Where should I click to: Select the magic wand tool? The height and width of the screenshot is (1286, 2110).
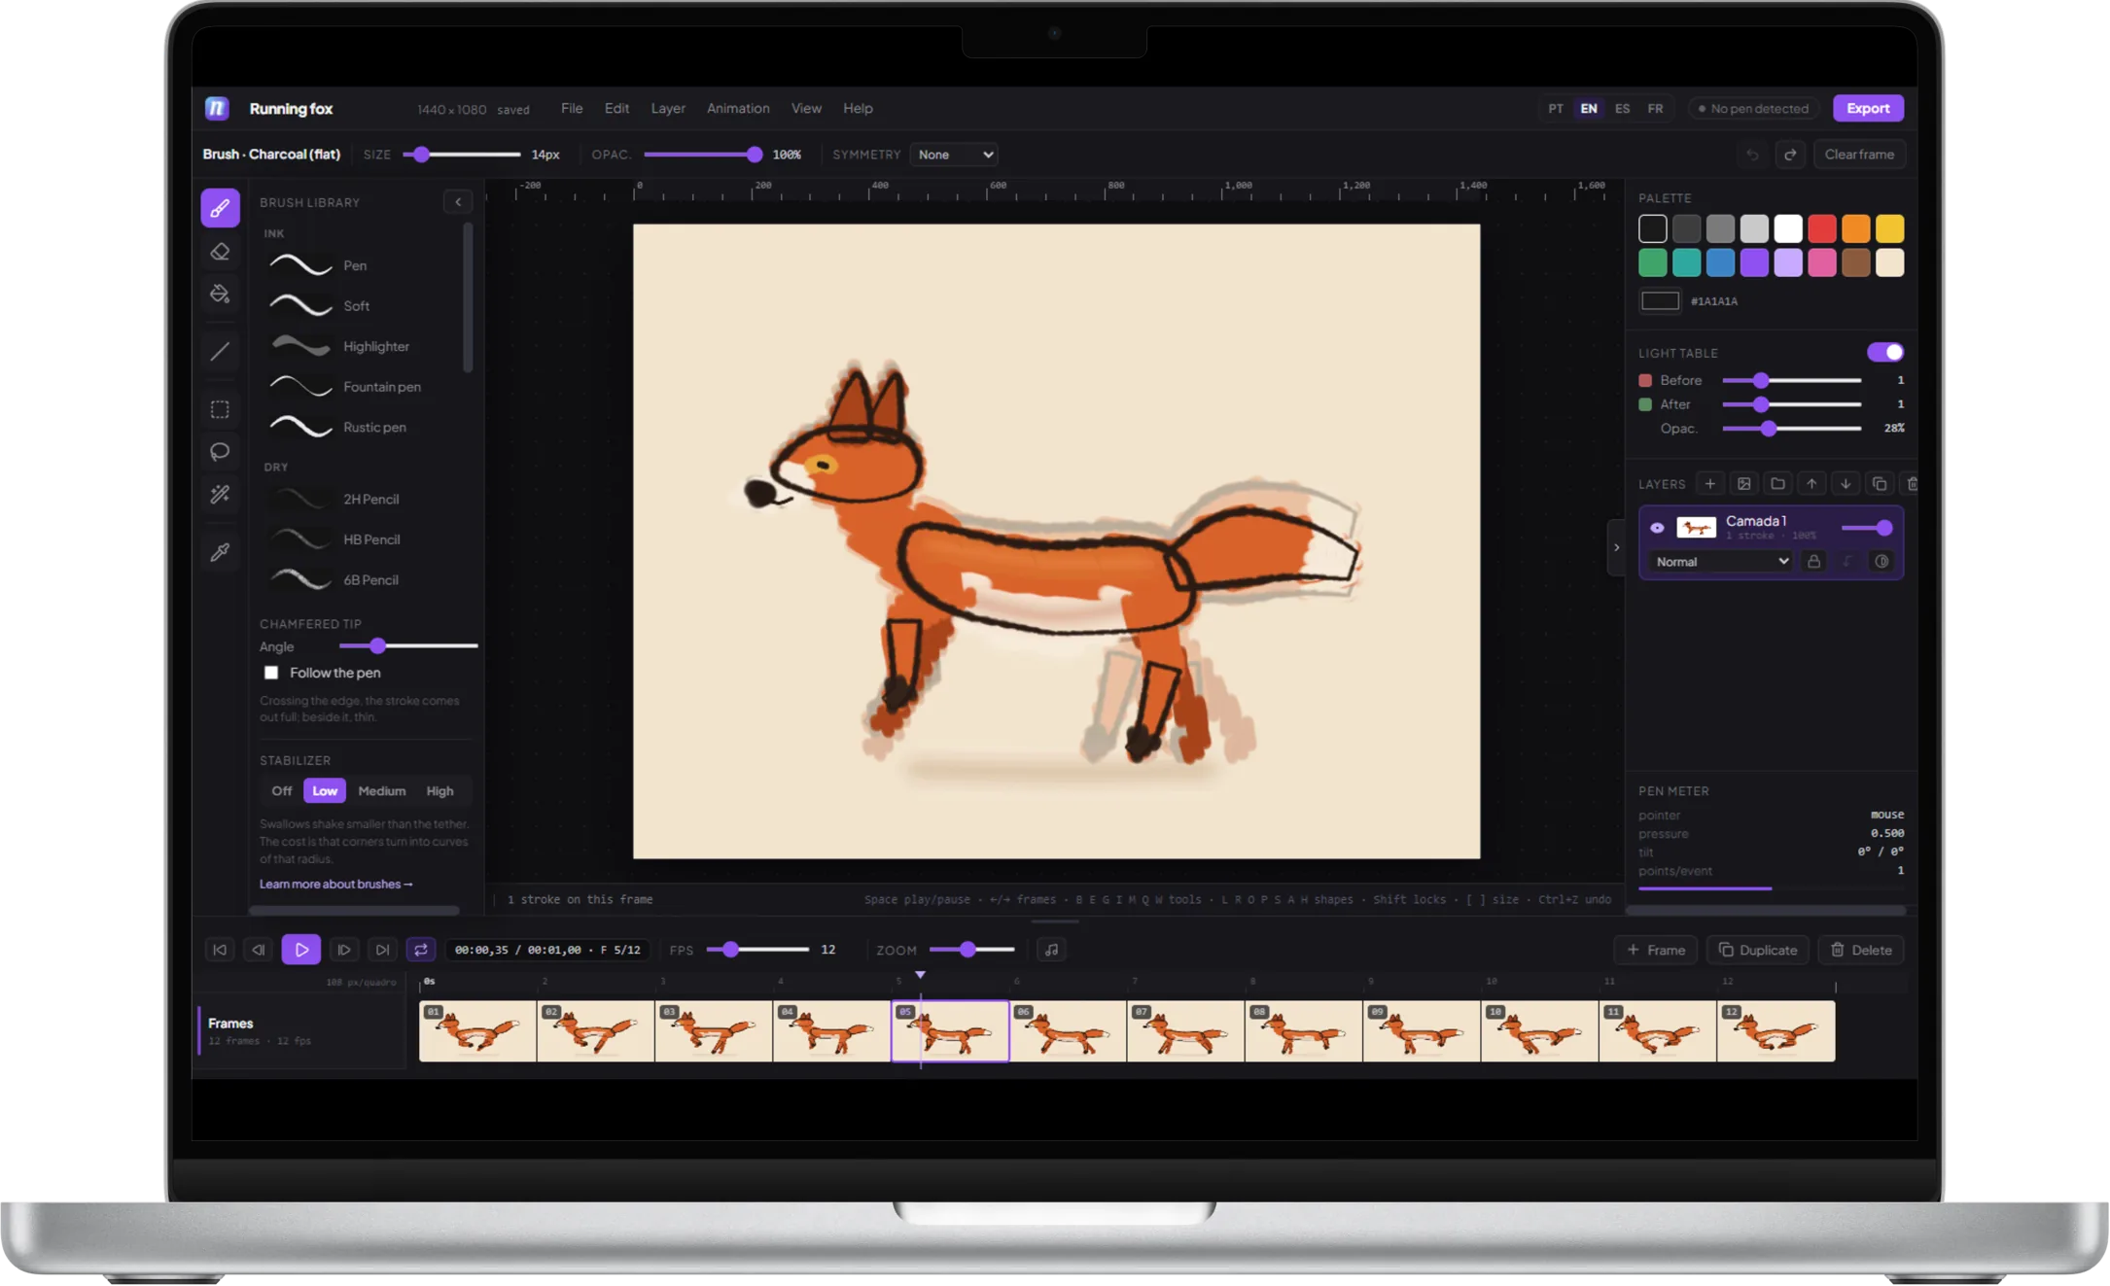click(x=221, y=495)
